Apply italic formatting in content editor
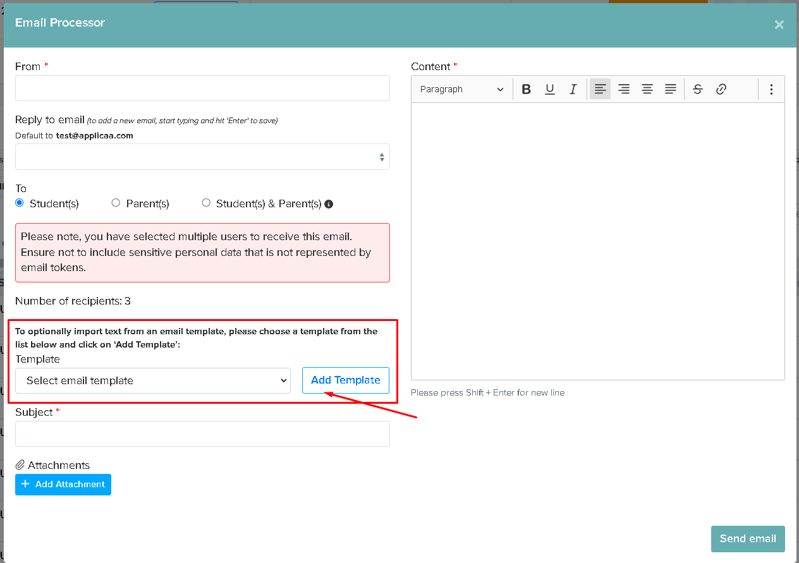 click(x=573, y=89)
